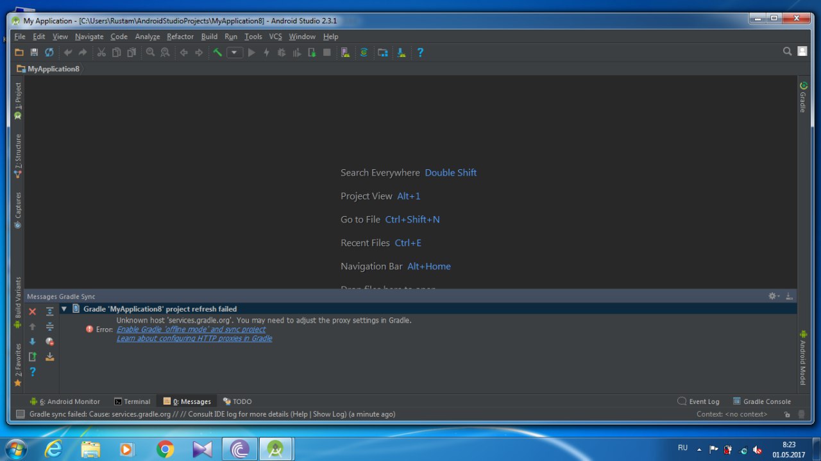Viewport: 821px width, 461px height.
Task: Open the View menu
Action: coord(60,37)
